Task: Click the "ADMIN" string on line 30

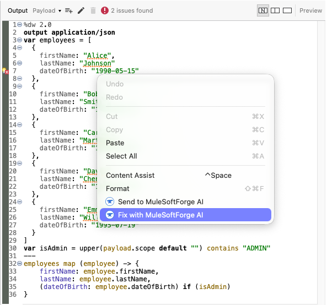Action: click(x=256, y=248)
